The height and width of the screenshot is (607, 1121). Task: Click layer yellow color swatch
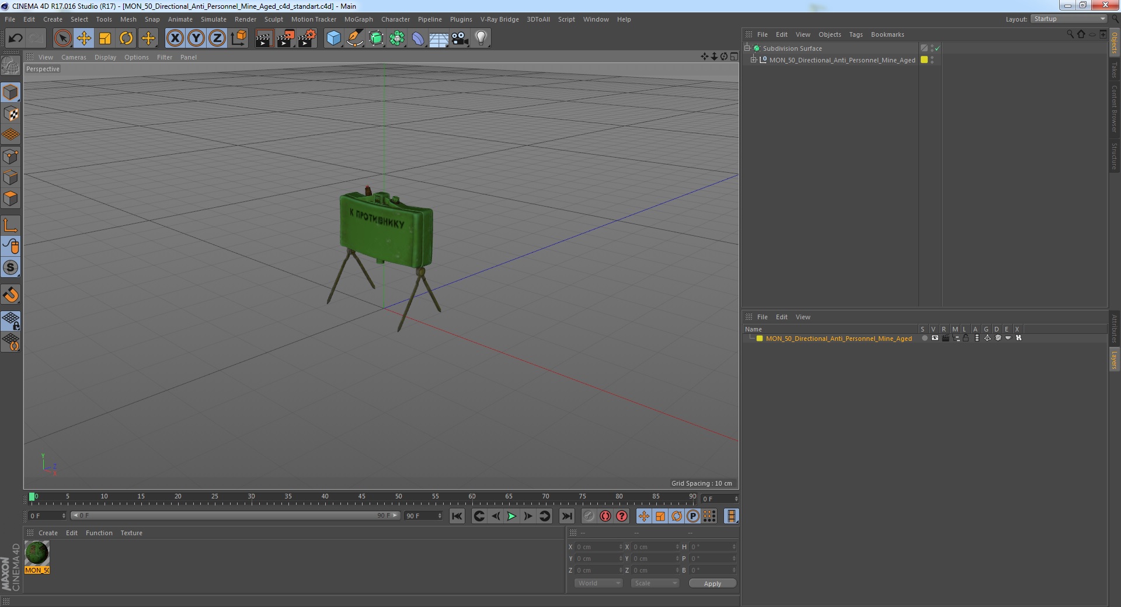coord(760,339)
